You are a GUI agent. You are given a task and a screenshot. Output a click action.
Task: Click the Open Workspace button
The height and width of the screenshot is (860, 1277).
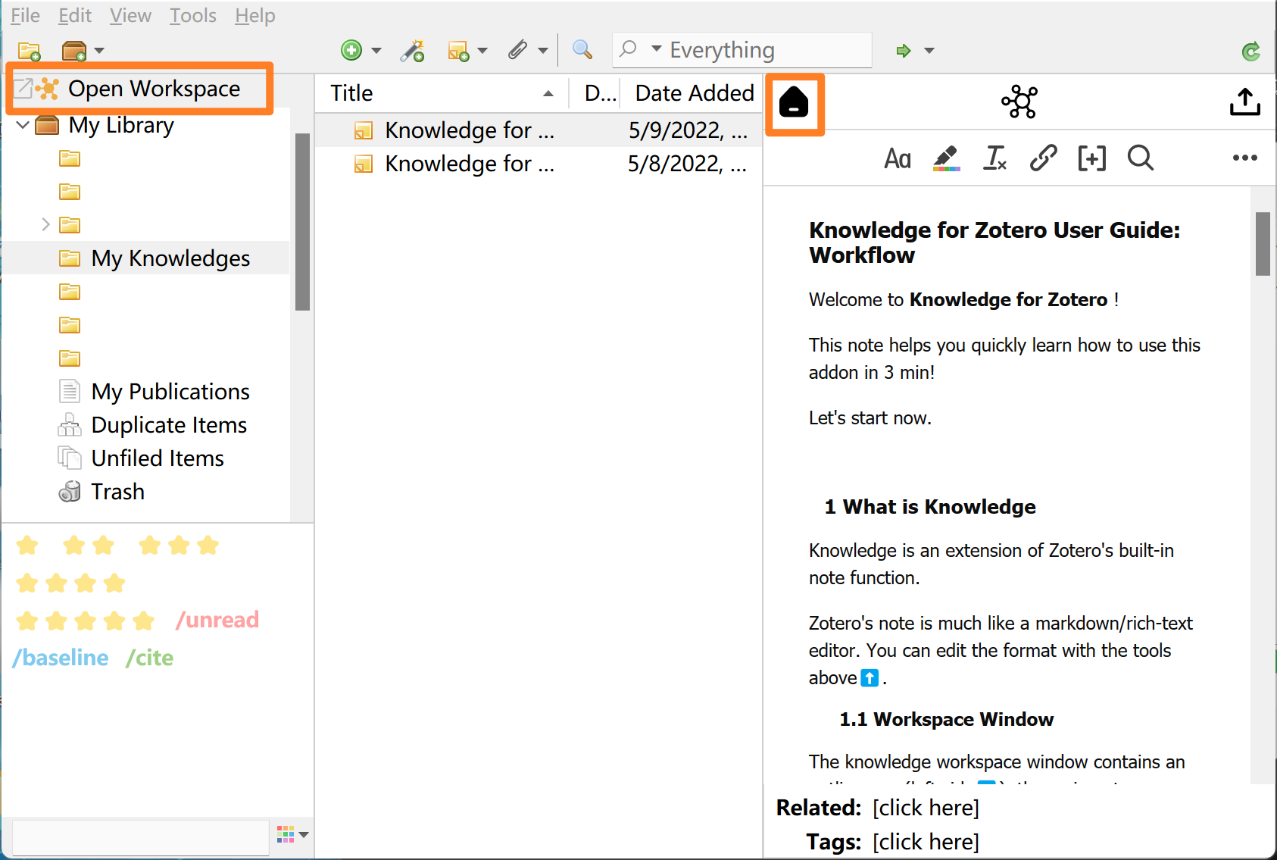[x=140, y=89]
